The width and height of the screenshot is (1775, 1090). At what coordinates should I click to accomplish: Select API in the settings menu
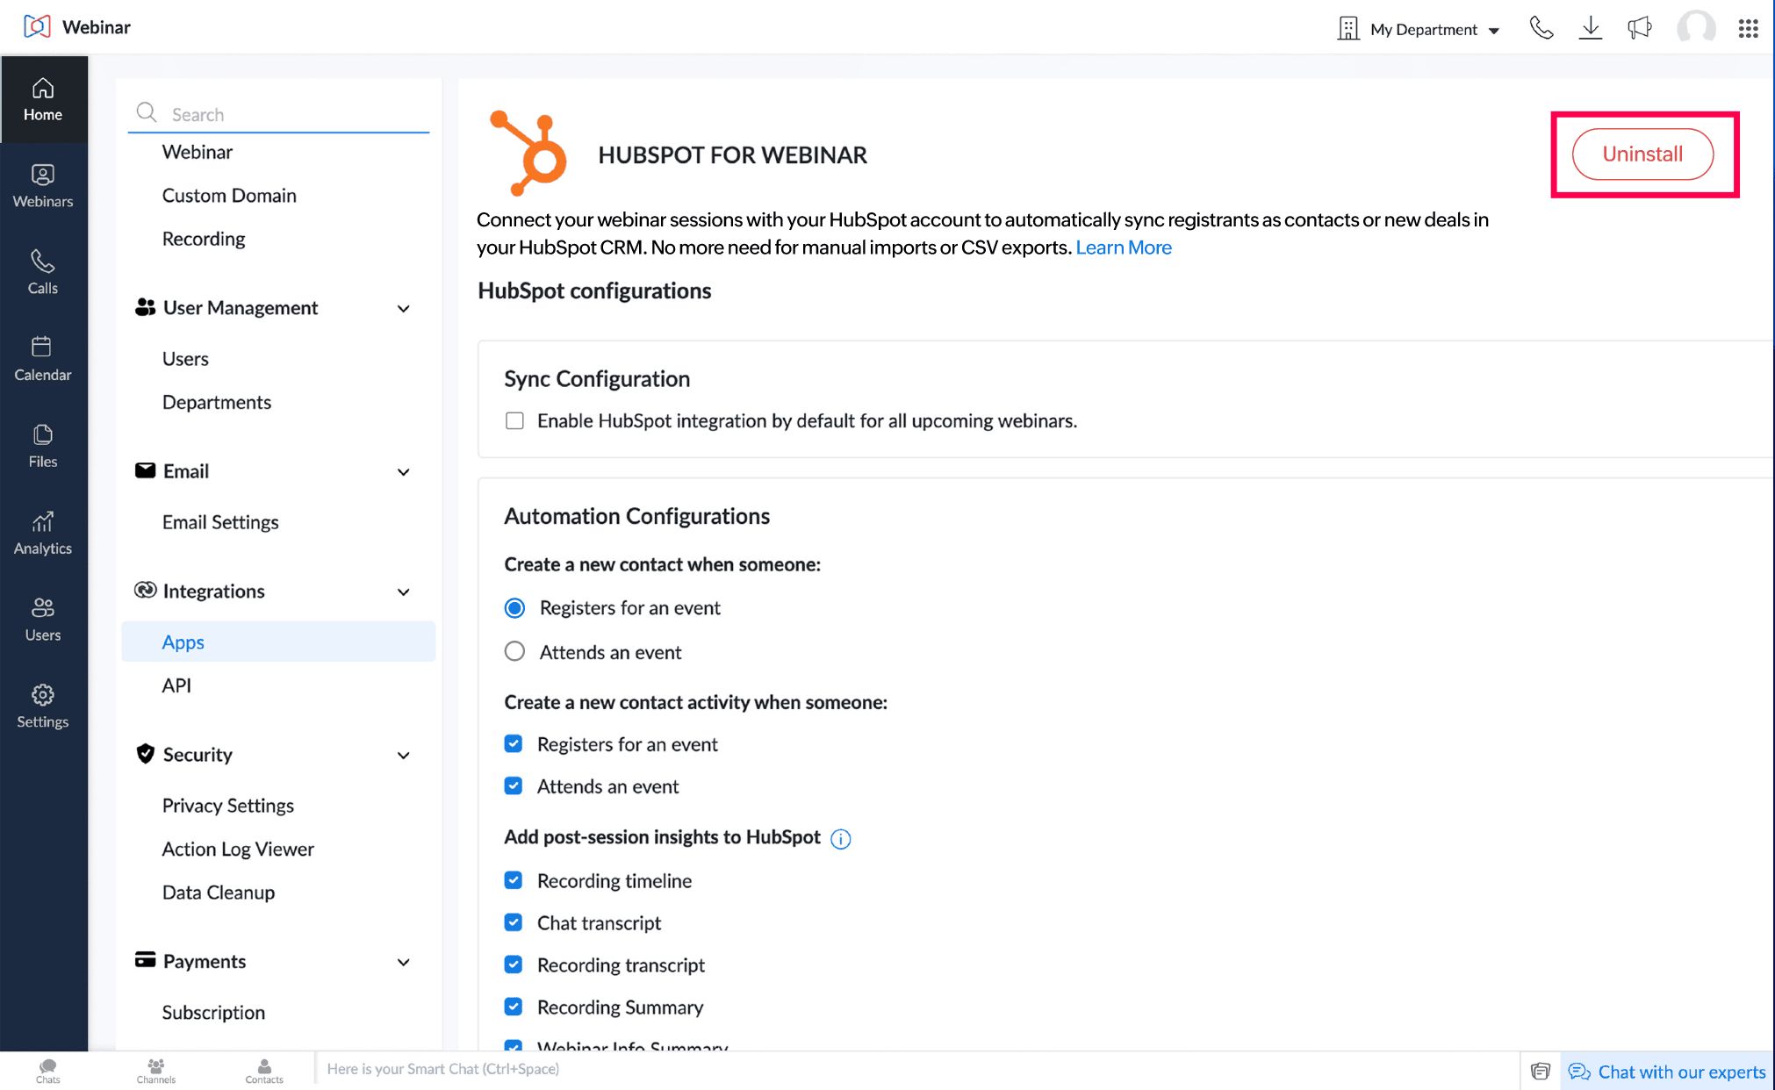tap(176, 685)
